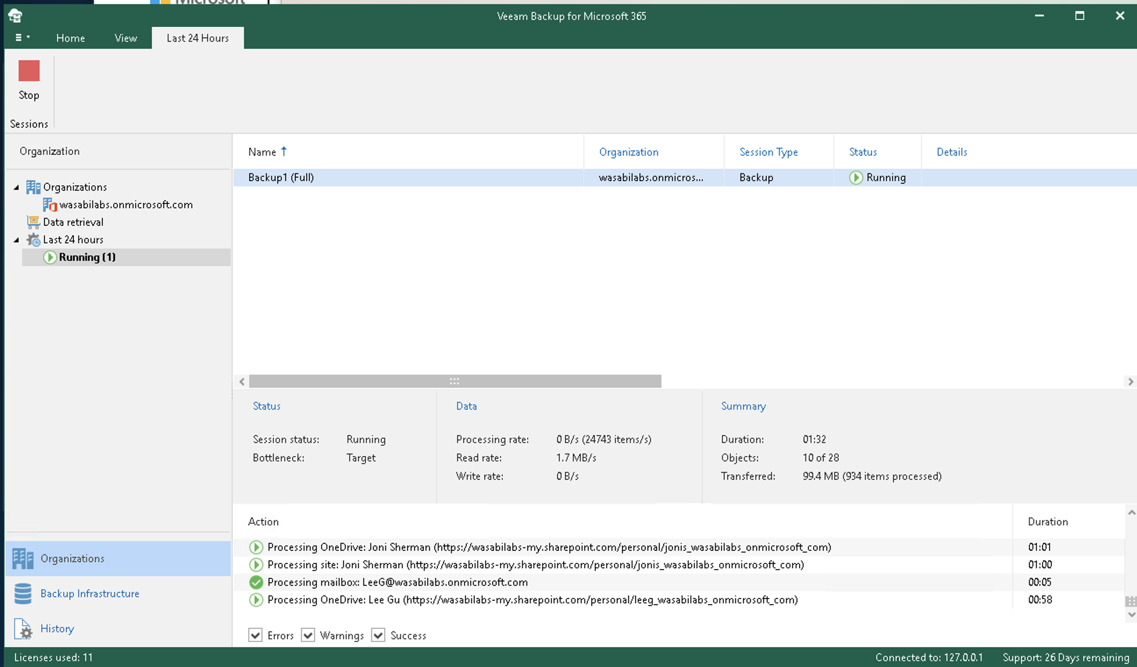The width and height of the screenshot is (1137, 667).
Task: Select the Running (1) tree item
Action: [87, 257]
